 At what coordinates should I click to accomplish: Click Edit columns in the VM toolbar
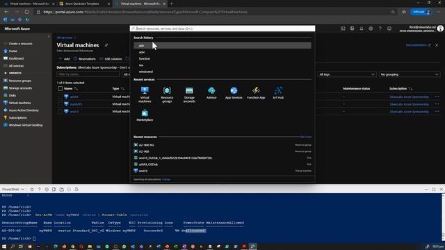point(111,59)
